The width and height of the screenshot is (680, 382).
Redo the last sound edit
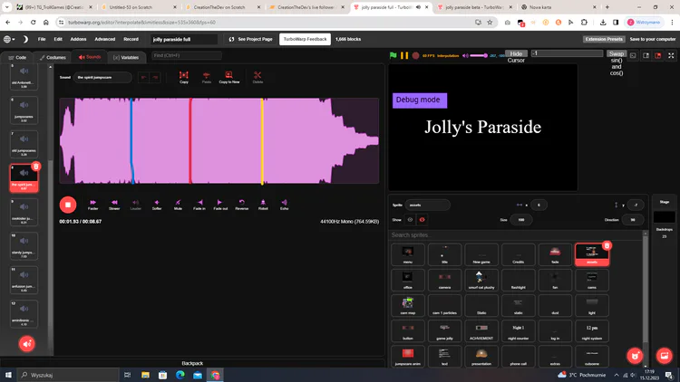pyautogui.click(x=155, y=78)
